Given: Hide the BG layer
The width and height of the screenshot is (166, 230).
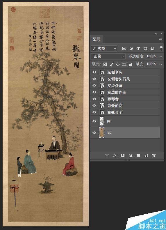Looking at the screenshot, I should point(94,132).
